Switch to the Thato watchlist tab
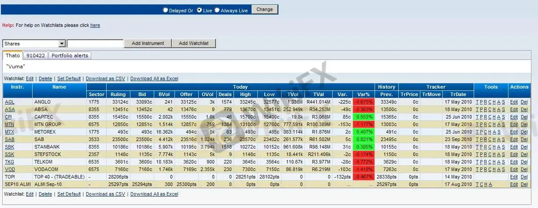This screenshot has height=208, width=538. point(13,56)
